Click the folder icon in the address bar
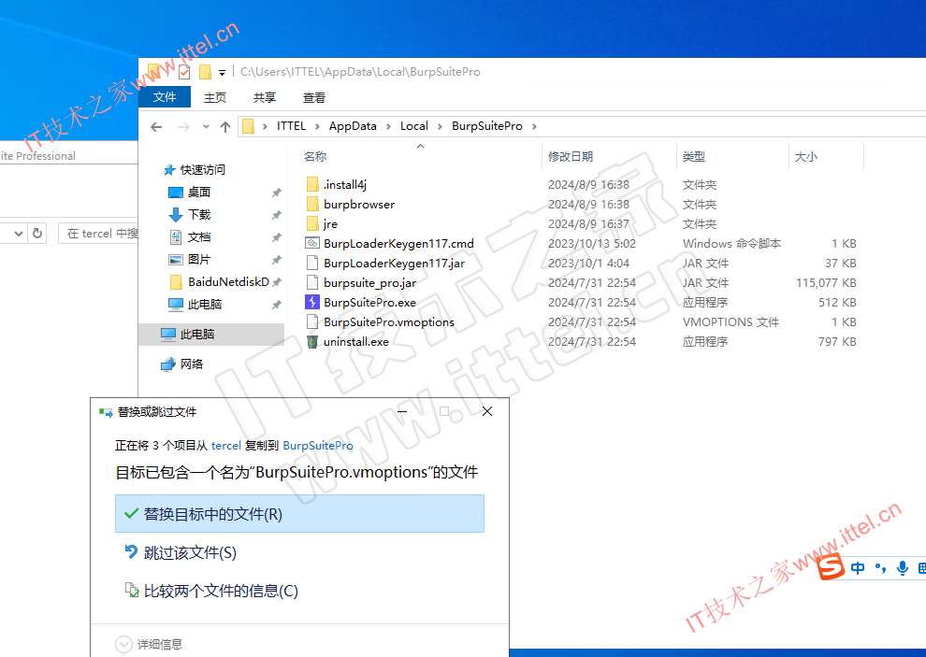 click(x=249, y=126)
